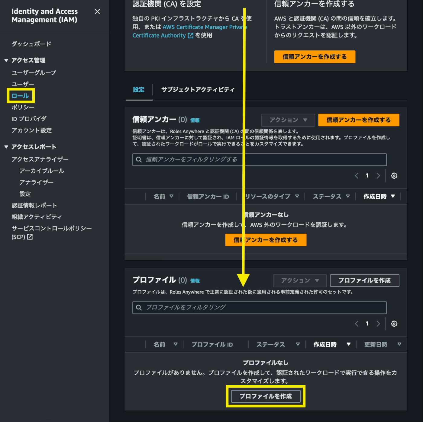Click プロファイルを作成 in profile header
The height and width of the screenshot is (422, 423).
[x=365, y=281]
